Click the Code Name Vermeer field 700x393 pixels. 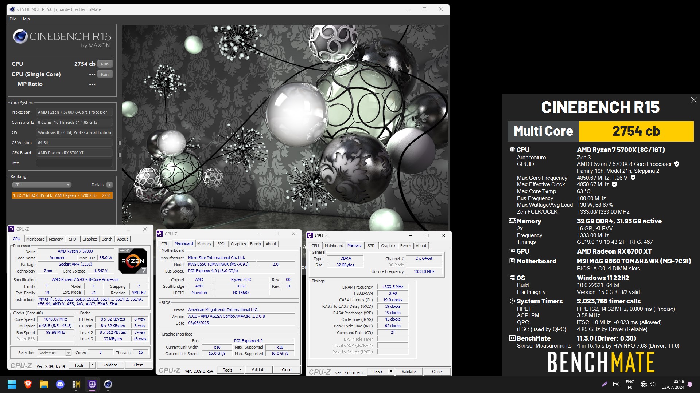coord(57,258)
